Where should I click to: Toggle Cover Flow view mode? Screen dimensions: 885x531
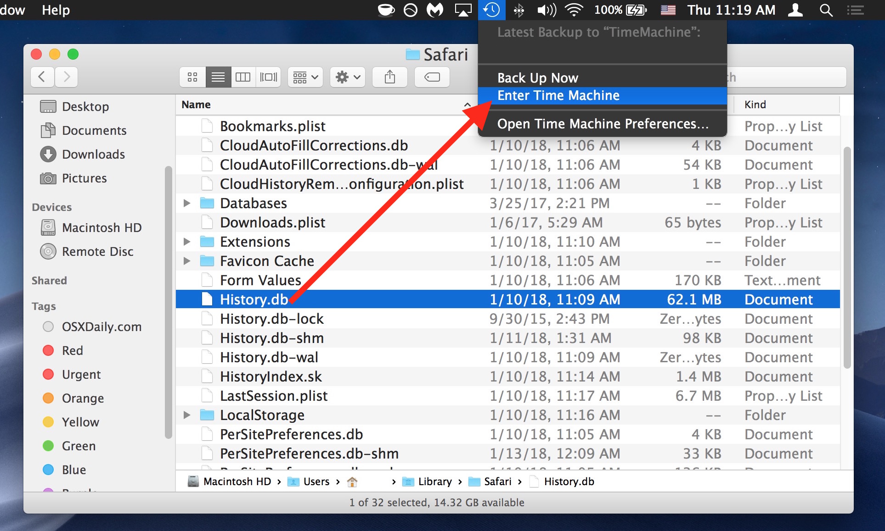(x=269, y=77)
